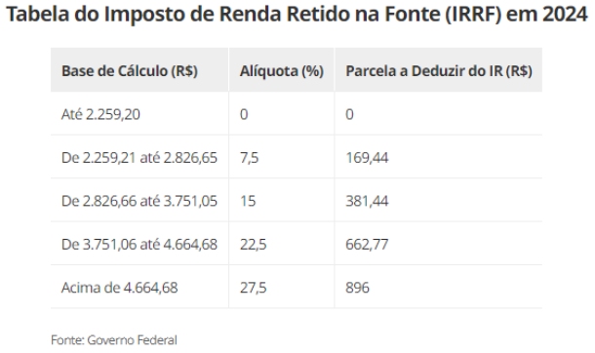Click the De 3.751,06 até 4.664,68 cell
Image resolution: width=595 pixels, height=353 pixels.
(139, 244)
